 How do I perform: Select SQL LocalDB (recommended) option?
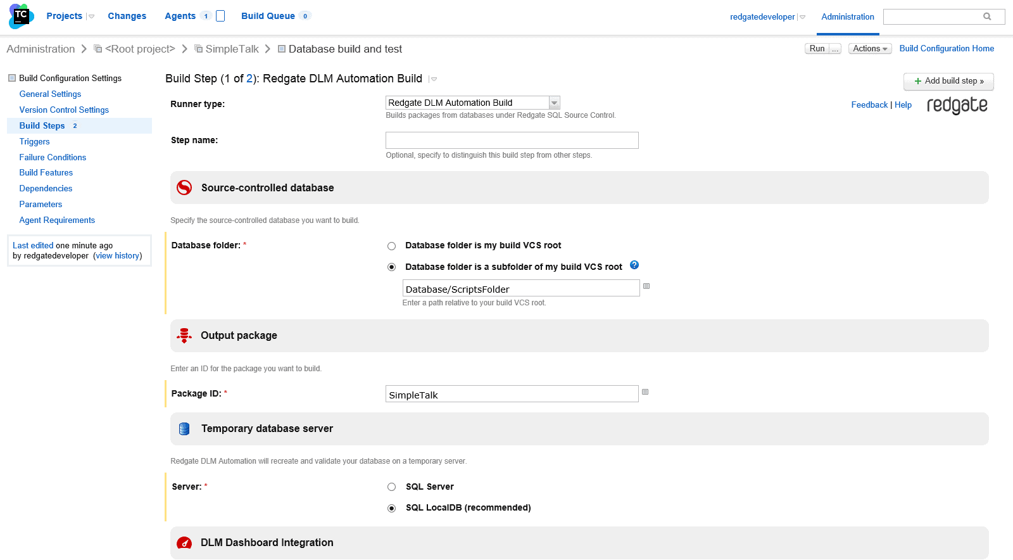(392, 508)
